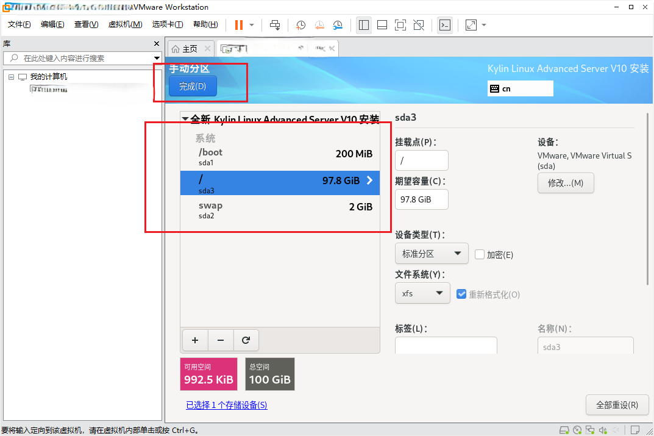
Task: Click the message log status bar icon
Action: 635,430
